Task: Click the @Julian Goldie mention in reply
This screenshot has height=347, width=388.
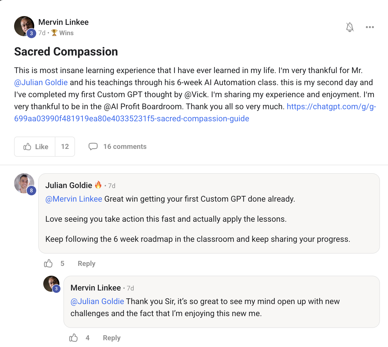Action: [97, 301]
